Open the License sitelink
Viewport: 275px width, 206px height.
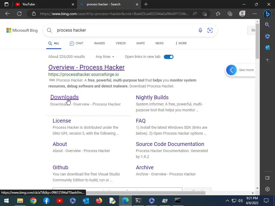click(x=62, y=121)
